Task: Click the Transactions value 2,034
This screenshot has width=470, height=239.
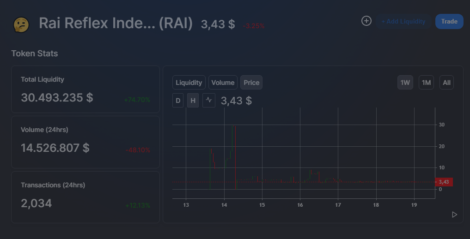Action: pyautogui.click(x=36, y=203)
